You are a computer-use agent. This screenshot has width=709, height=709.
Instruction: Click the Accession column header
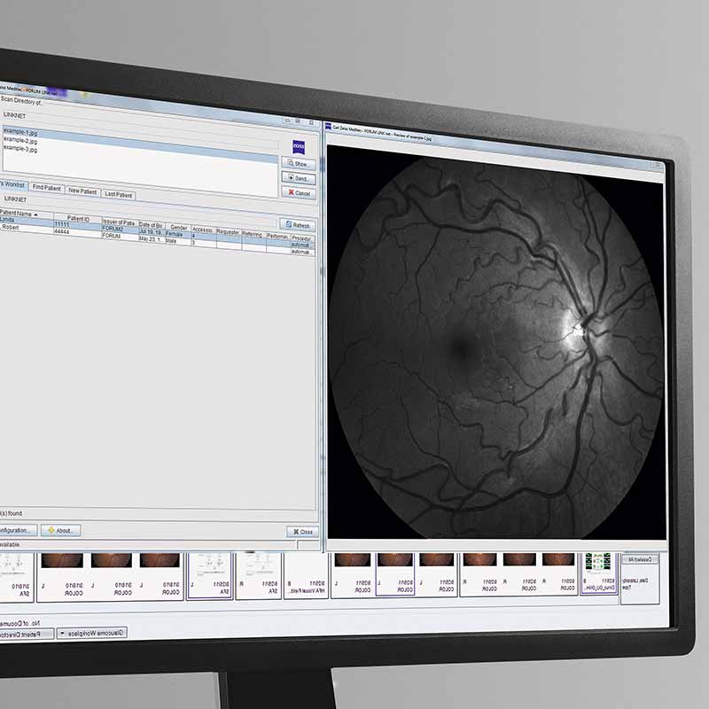tap(203, 230)
